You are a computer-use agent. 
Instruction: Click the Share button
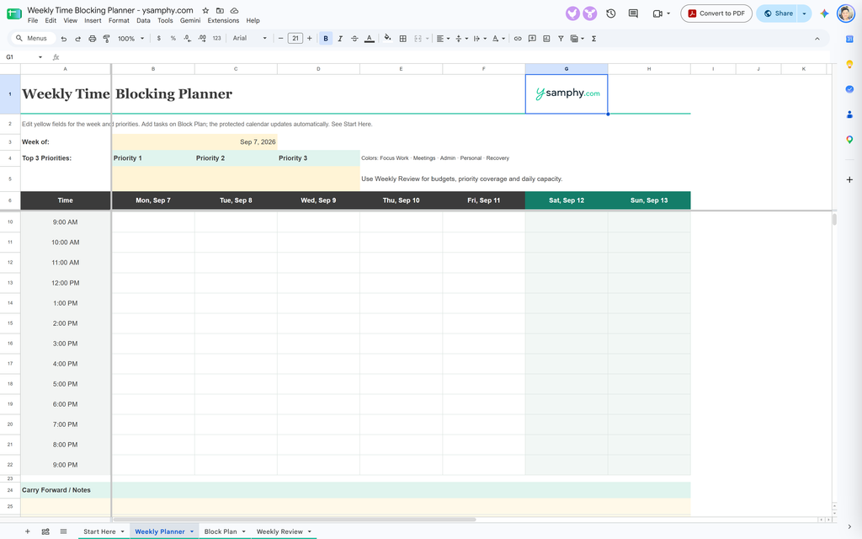[x=777, y=13]
